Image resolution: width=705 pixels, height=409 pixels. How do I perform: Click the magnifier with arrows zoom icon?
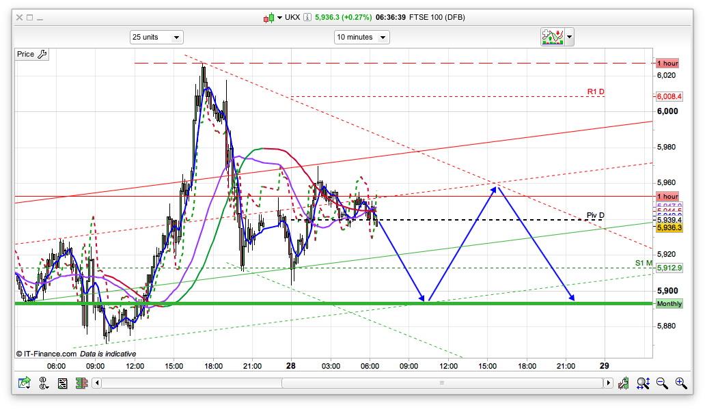[643, 383]
